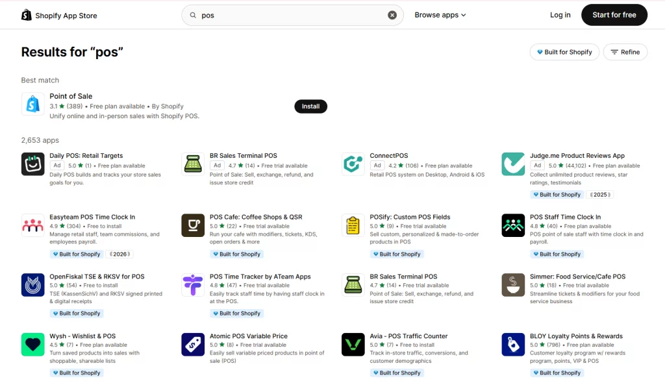
Task: Click Built for Shopify badge under Wysh
Action: (77, 373)
